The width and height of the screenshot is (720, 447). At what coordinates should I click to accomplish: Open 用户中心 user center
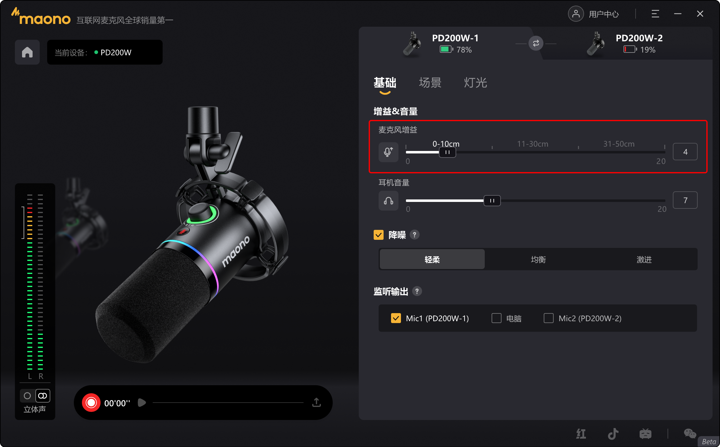pos(593,14)
